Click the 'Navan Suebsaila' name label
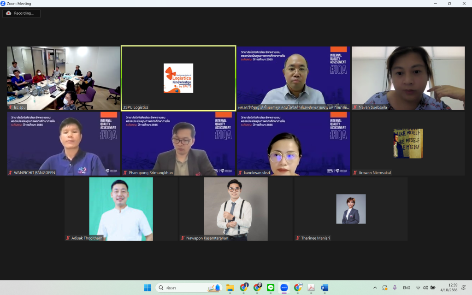Viewport: 472px width, 295px height. [372, 107]
